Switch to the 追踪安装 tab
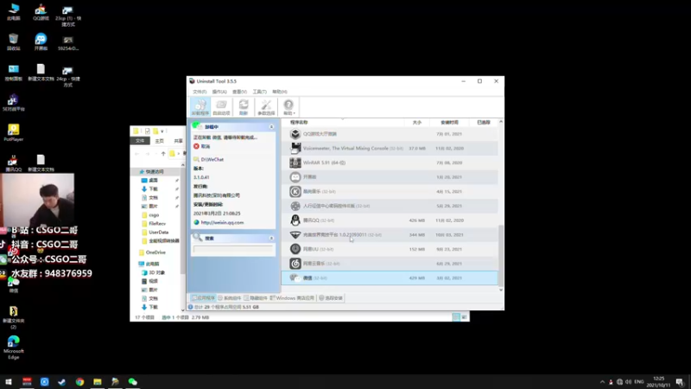 (x=331, y=298)
